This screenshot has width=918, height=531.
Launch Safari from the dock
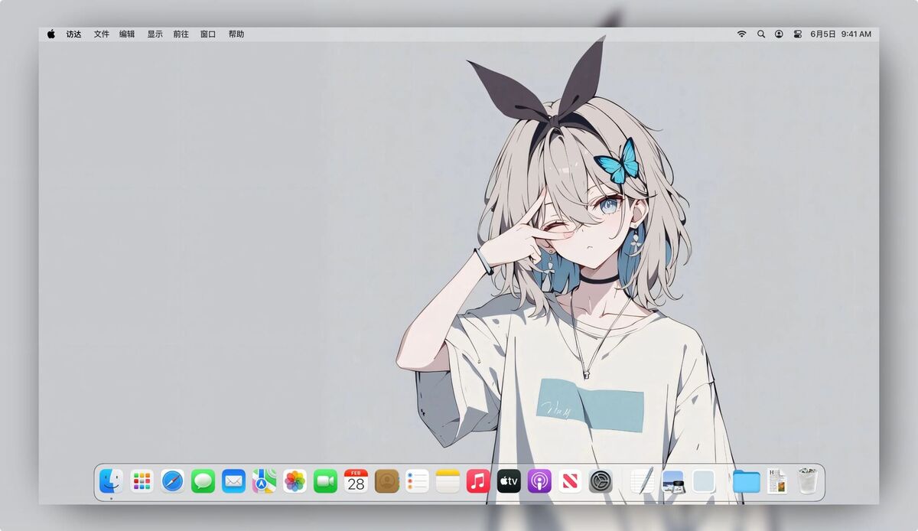click(172, 481)
